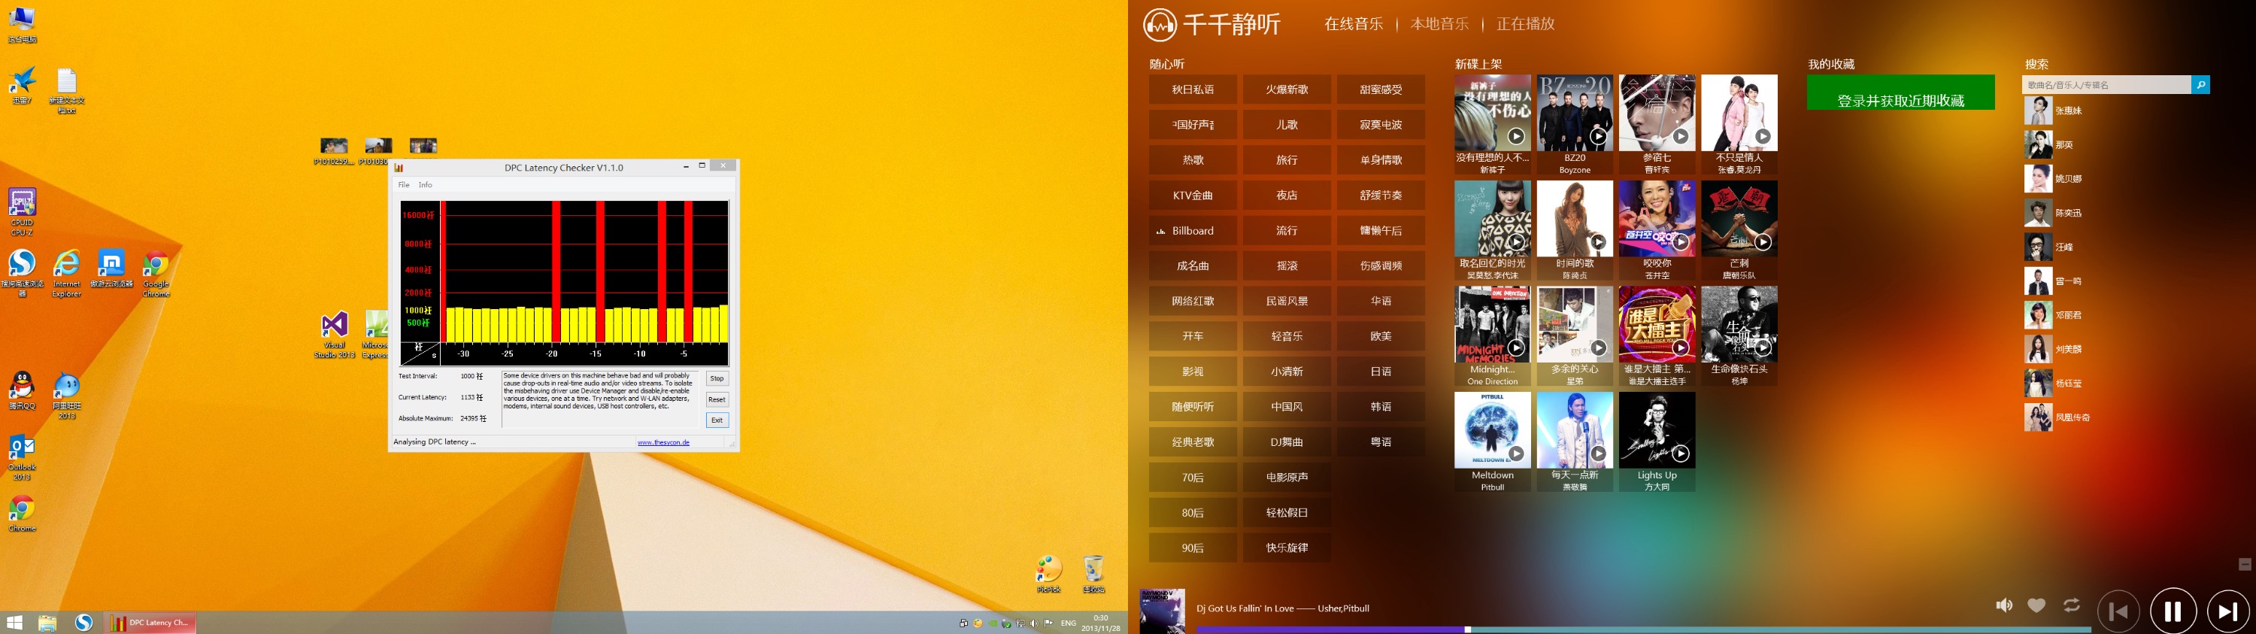The height and width of the screenshot is (634, 2256).
Task: Select the 秋日私语 channel tile
Action: click(1193, 89)
